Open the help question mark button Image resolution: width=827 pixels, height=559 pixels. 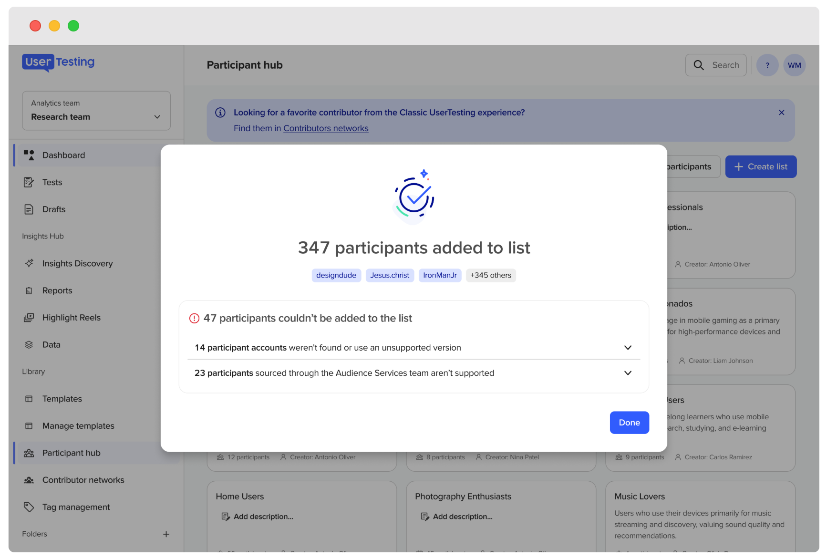pyautogui.click(x=767, y=65)
